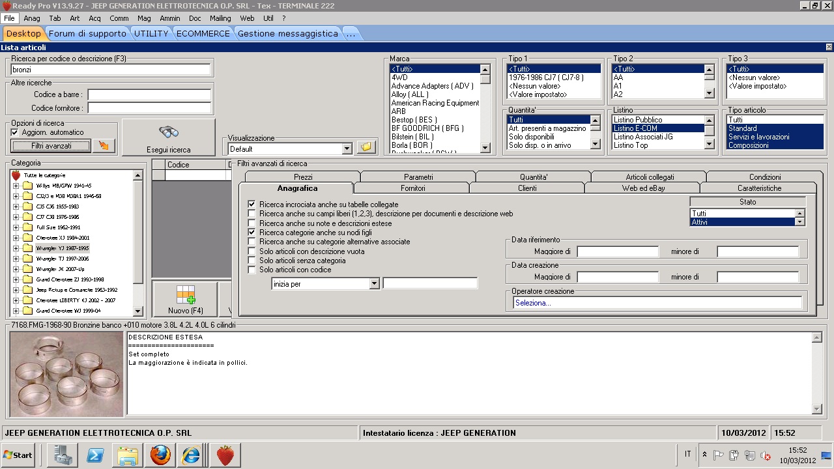Click the Action Center flag tray icon
834x469 pixels.
[x=719, y=455]
